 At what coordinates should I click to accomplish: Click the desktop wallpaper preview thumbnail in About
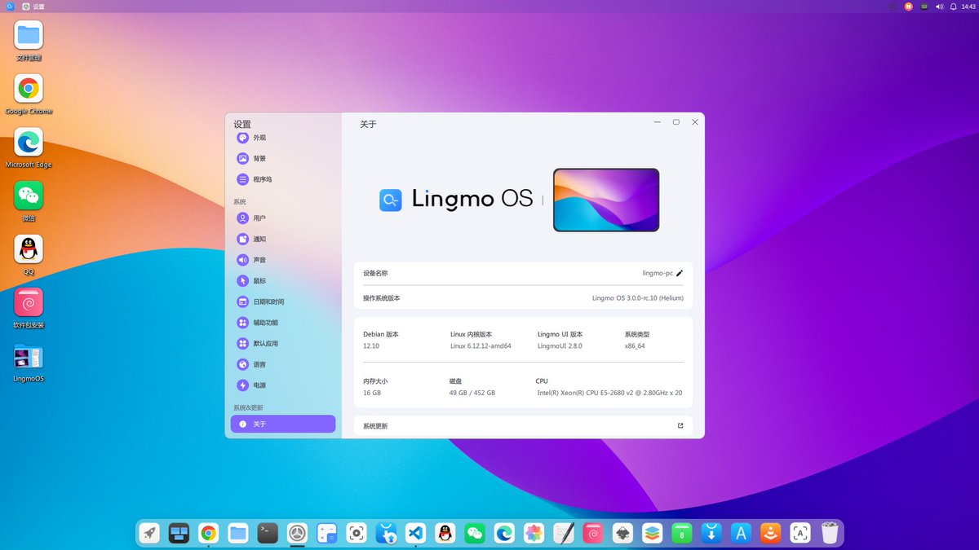click(606, 200)
